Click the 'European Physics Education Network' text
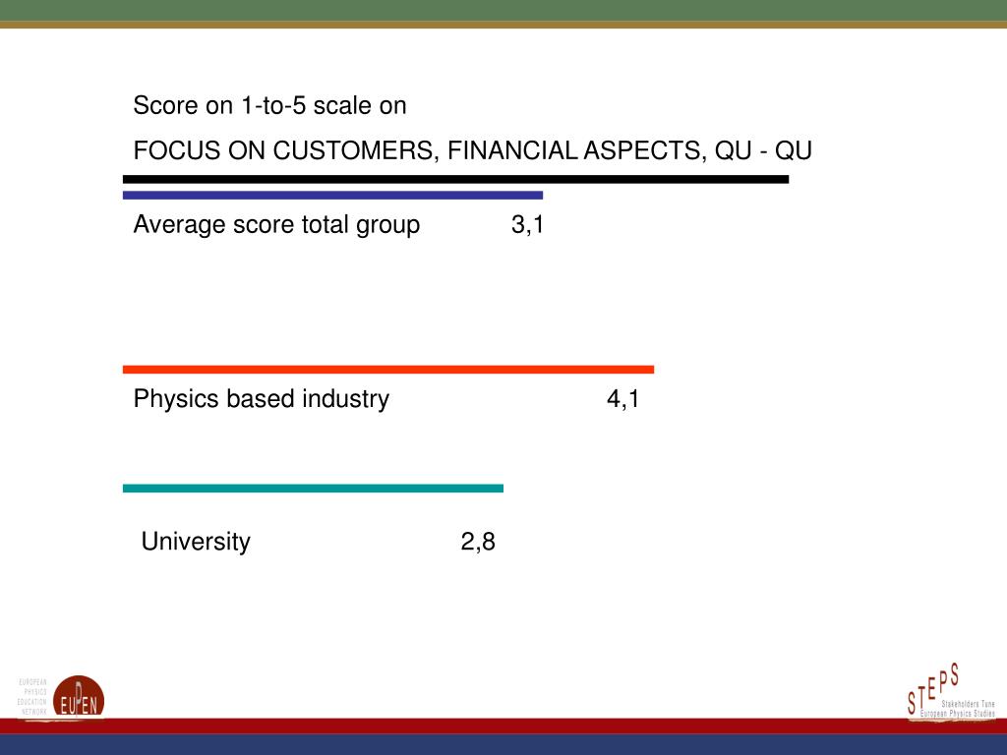This screenshot has width=1007, height=755. click(x=32, y=697)
